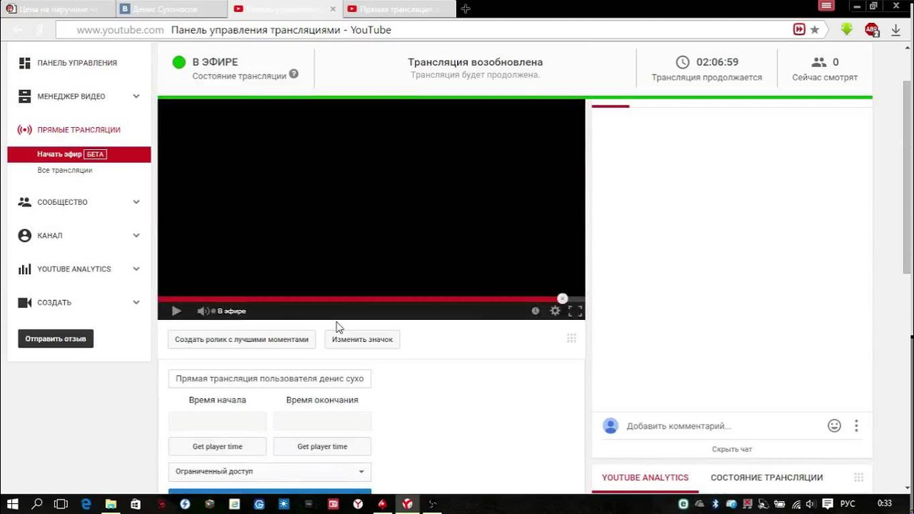Click the clock icon in player controls
This screenshot has width=914, height=514.
point(535,311)
